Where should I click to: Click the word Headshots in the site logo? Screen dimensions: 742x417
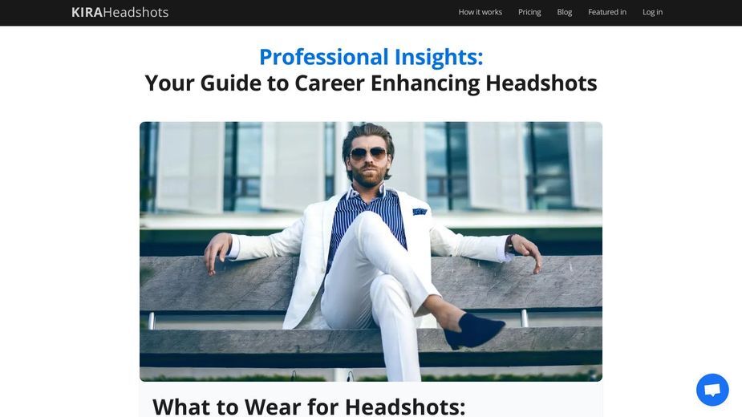136,12
